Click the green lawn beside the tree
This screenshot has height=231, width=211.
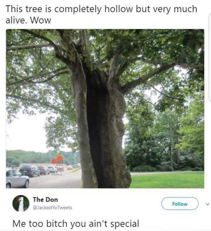pyautogui.click(x=167, y=181)
